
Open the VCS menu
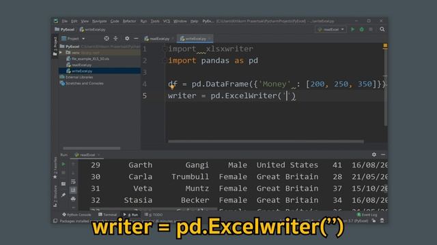pyautogui.click(x=167, y=21)
